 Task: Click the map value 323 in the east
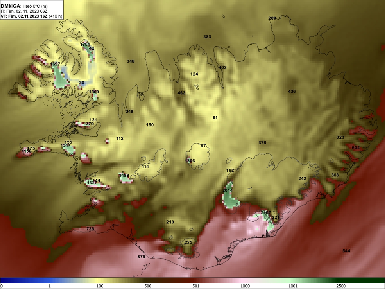point(340,138)
